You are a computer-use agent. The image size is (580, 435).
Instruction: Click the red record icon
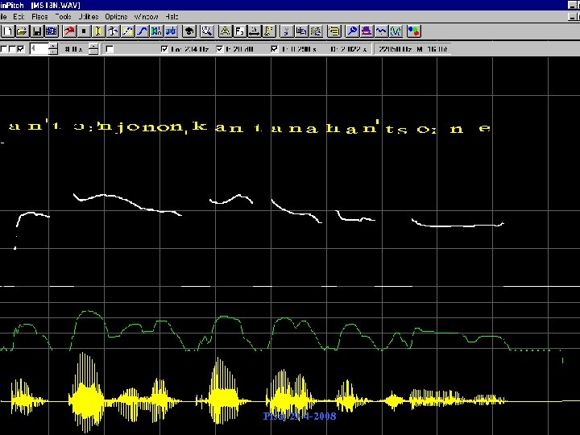[x=69, y=31]
